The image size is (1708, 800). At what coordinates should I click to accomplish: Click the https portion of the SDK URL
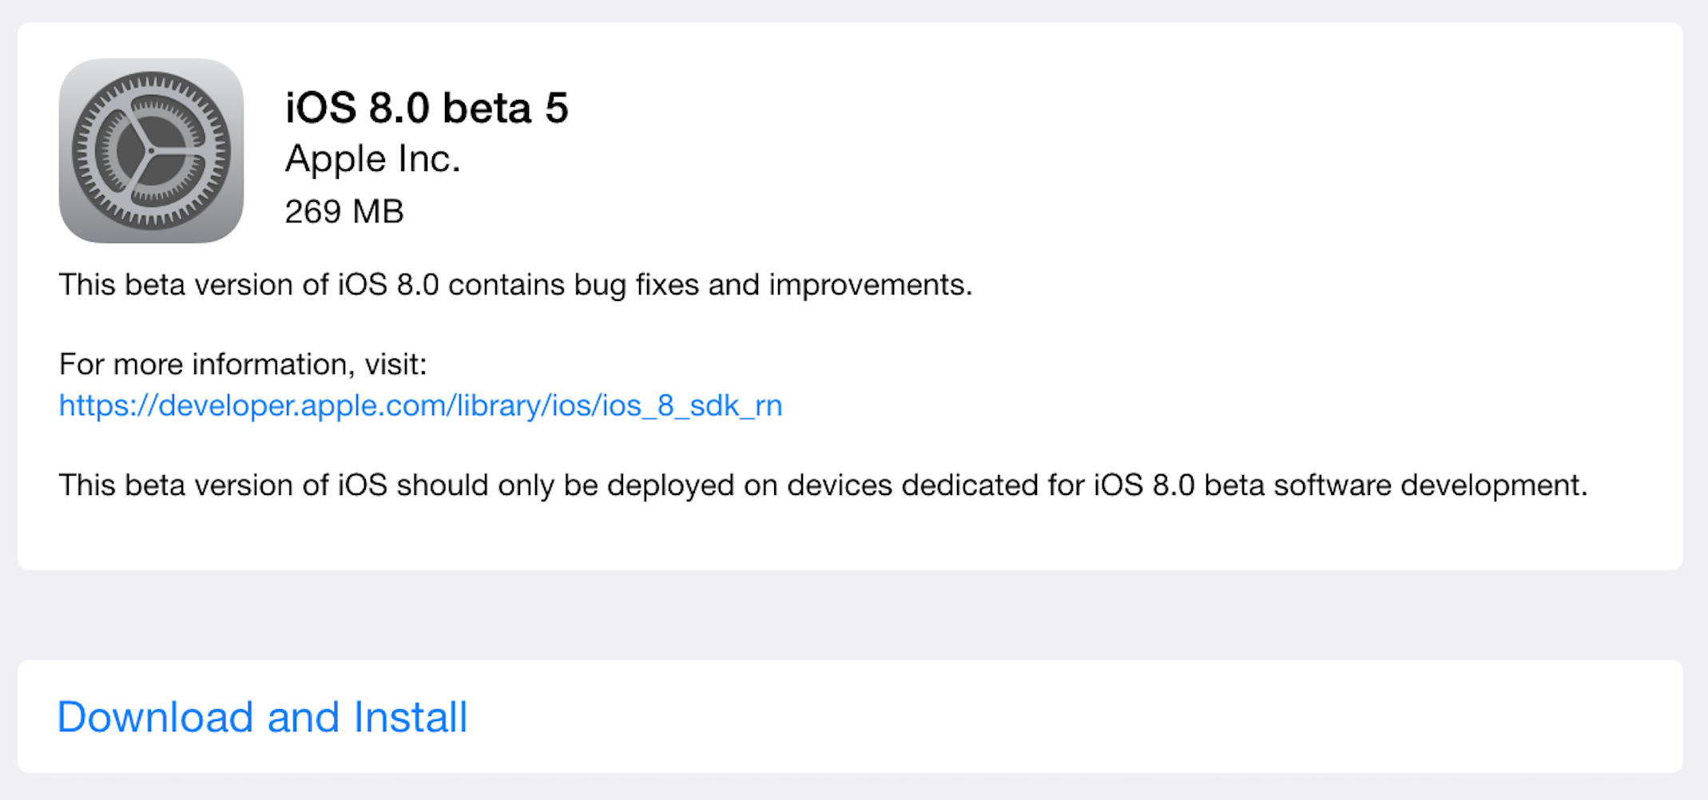[96, 406]
